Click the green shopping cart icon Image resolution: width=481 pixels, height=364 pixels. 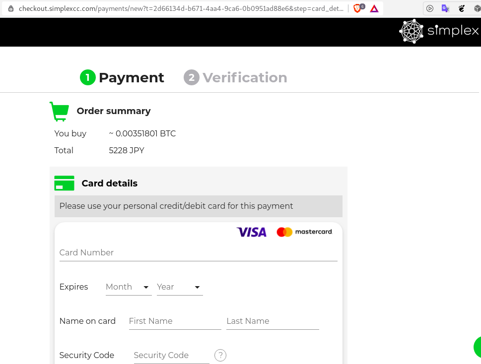59,112
